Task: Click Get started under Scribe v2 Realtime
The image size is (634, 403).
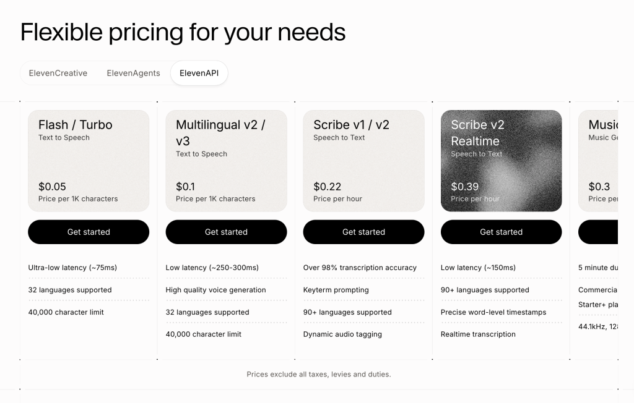Action: tap(501, 232)
